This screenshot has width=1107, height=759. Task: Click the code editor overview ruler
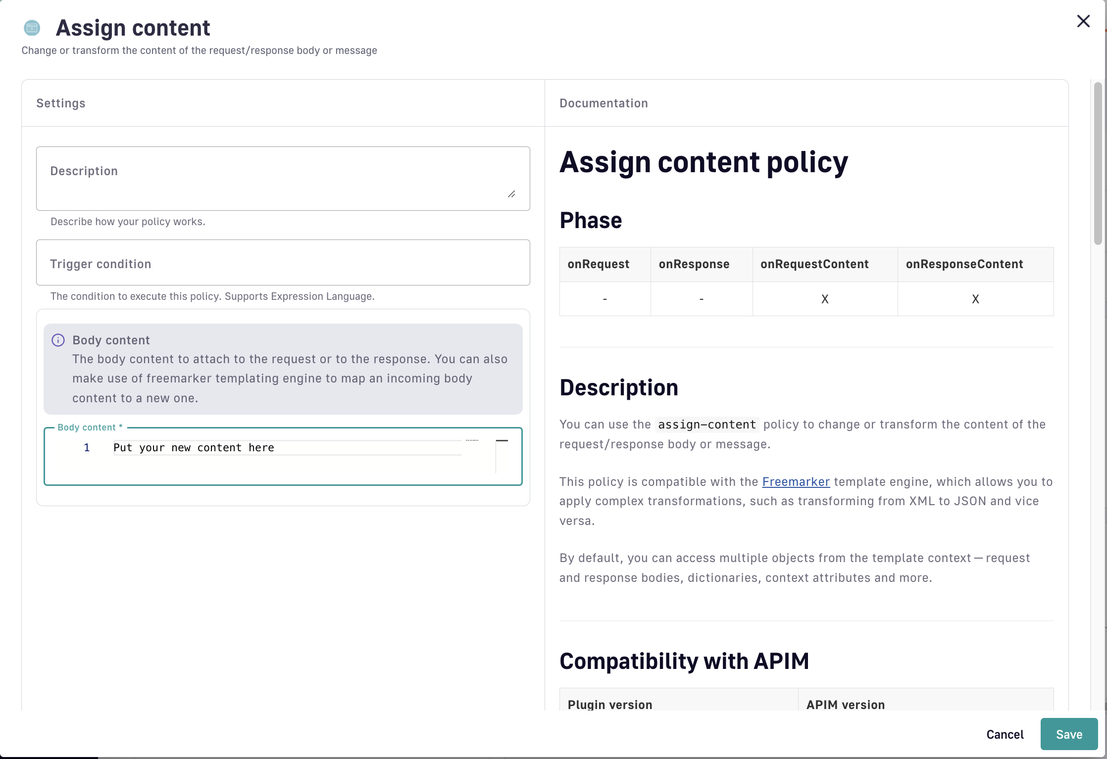[502, 455]
